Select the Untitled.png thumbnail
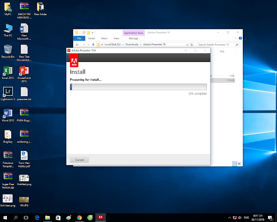 click(x=24, y=180)
